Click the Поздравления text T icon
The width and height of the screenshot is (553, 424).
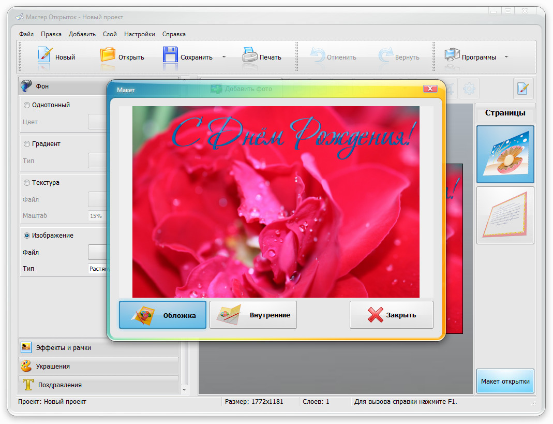coord(28,385)
